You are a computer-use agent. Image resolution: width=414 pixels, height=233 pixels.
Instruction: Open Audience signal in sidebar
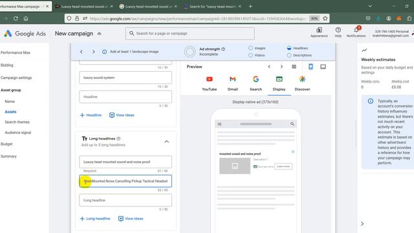coord(18,132)
